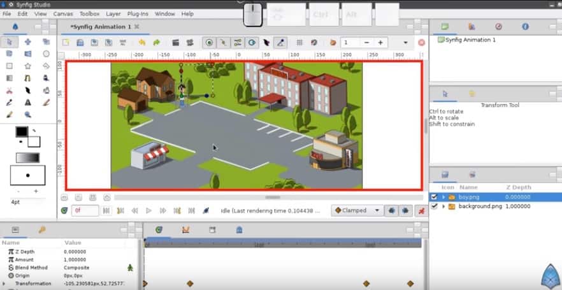
Task: Seek to next frame button
Action: [163, 211]
